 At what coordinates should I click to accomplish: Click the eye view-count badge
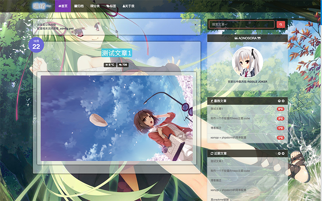pos(110,65)
